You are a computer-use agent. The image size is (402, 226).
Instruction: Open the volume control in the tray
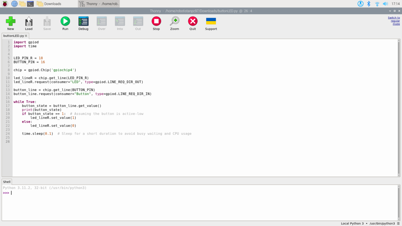coord(385,4)
